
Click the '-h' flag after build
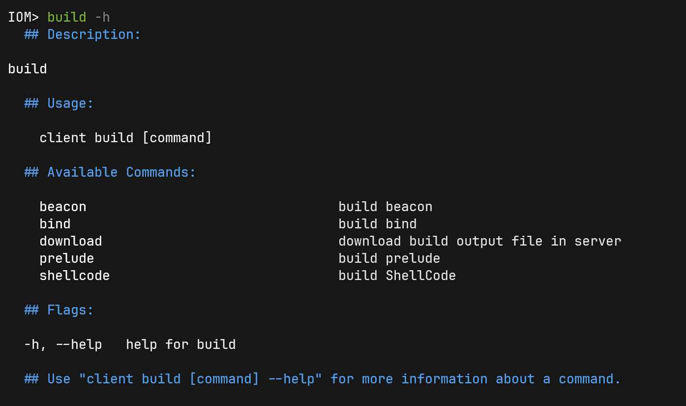(x=102, y=17)
